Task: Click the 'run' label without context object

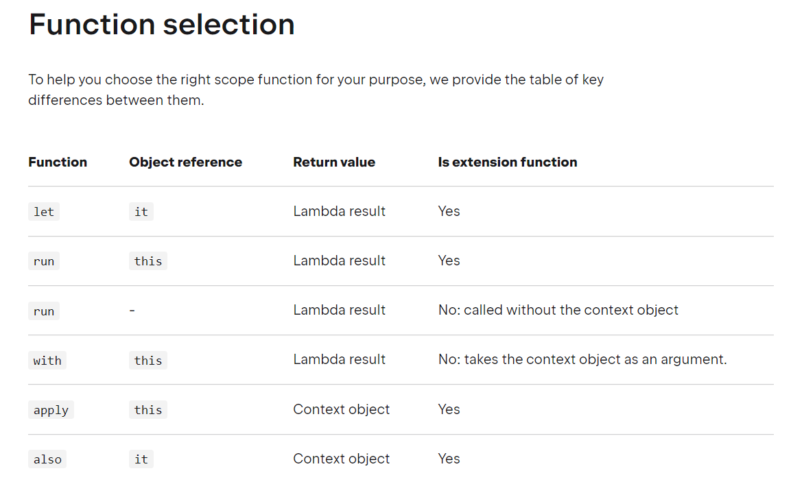Action: coord(44,311)
